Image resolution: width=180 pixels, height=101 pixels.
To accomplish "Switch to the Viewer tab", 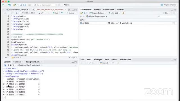I will (x=114, y=60).
